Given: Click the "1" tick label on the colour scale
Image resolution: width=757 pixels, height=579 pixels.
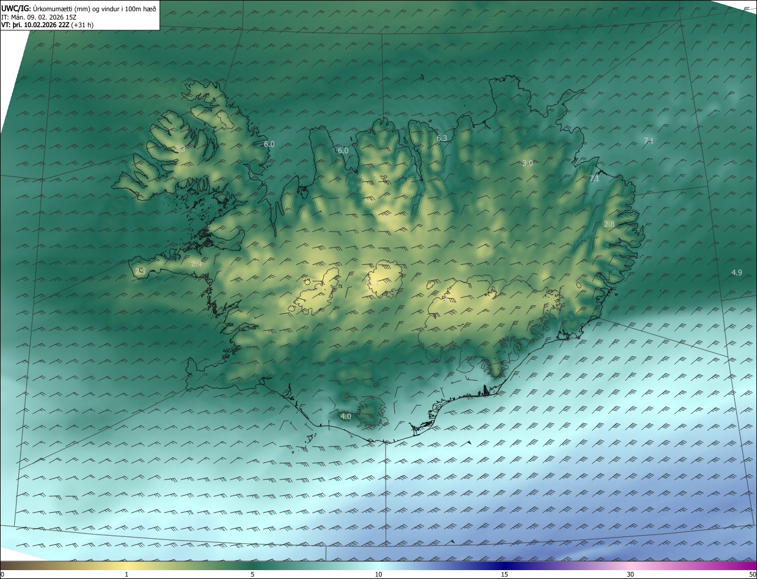Looking at the screenshot, I should click(x=127, y=574).
